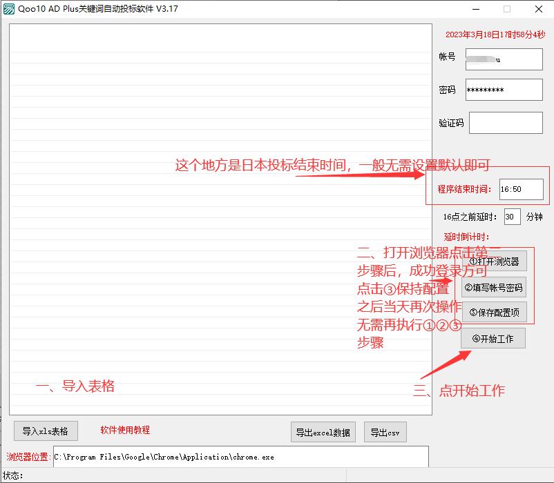Click the 分钟 unit label

point(534,217)
